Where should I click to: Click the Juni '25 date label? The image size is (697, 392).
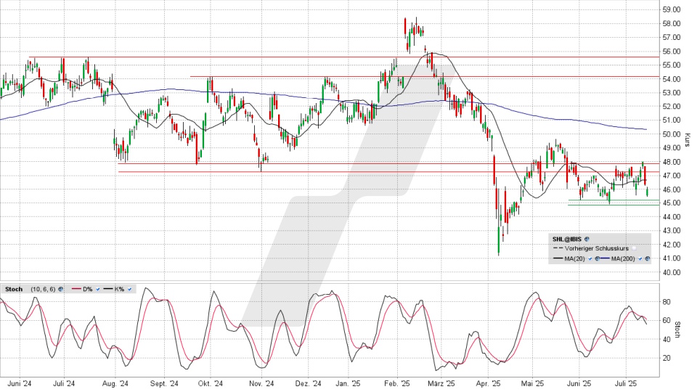(579, 383)
